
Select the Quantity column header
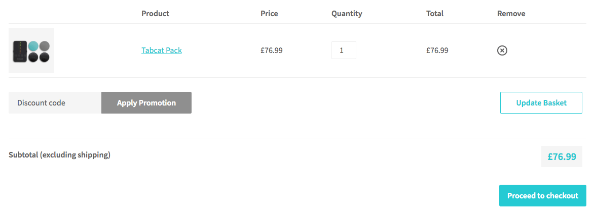point(347,14)
